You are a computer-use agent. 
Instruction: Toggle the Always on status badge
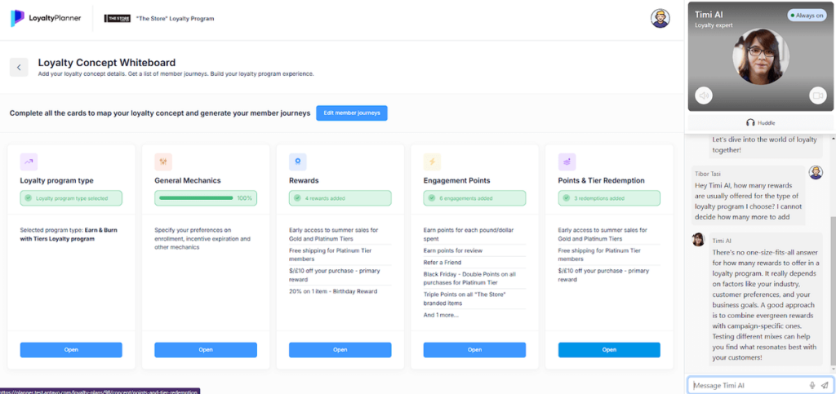pos(808,15)
